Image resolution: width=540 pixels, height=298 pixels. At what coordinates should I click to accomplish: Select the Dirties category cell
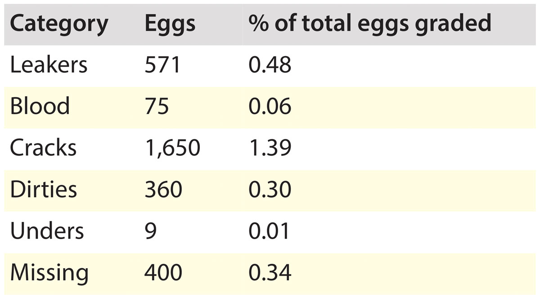[43, 189]
